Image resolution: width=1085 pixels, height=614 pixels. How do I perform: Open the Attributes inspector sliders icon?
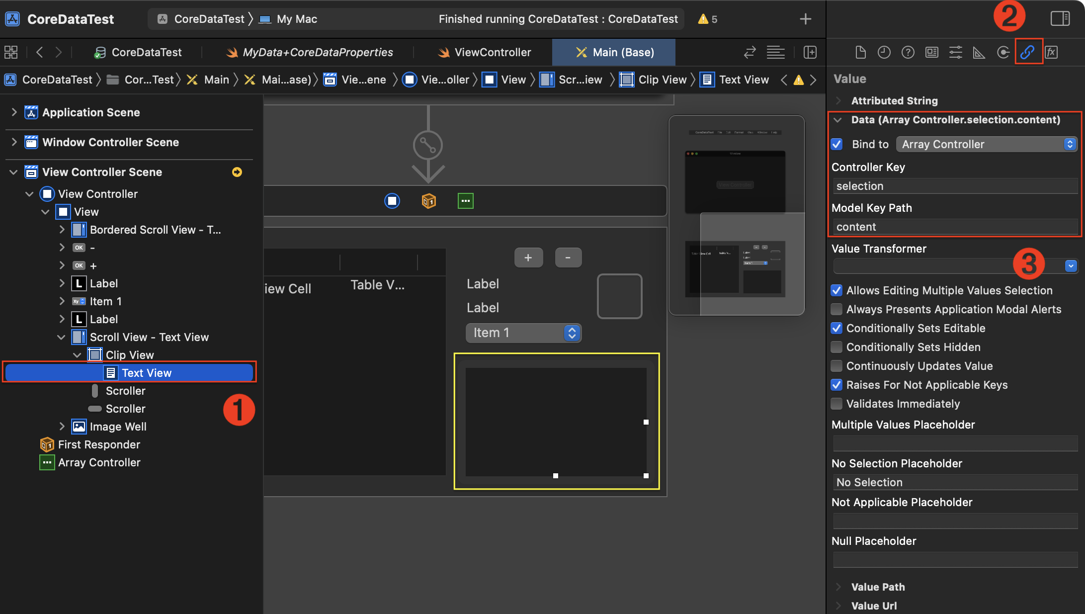point(955,52)
